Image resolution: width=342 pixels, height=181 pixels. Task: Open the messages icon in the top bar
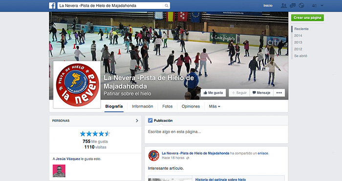(x=293, y=6)
